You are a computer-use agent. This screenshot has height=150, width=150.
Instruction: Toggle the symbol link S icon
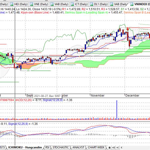114,147
